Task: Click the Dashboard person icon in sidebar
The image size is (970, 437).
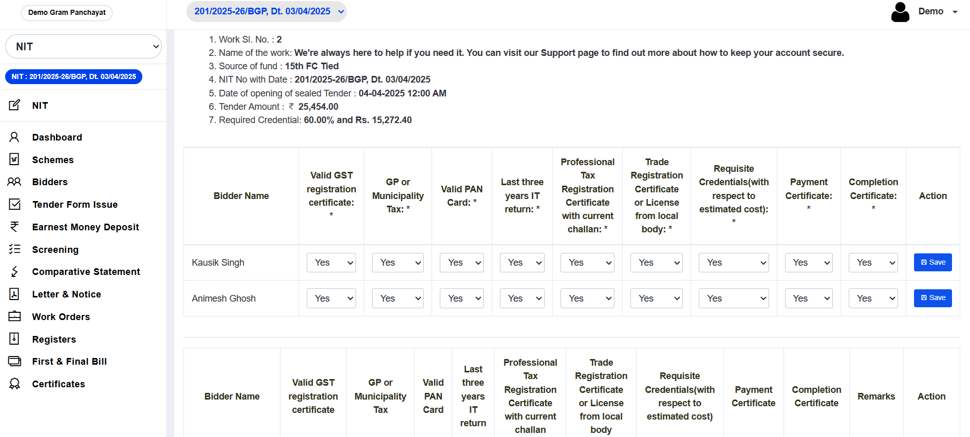Action: (14, 137)
